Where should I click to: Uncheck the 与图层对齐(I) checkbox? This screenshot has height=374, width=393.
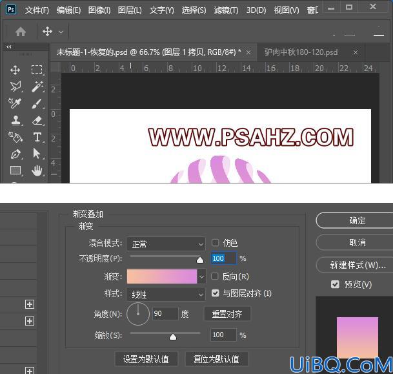[x=216, y=293]
